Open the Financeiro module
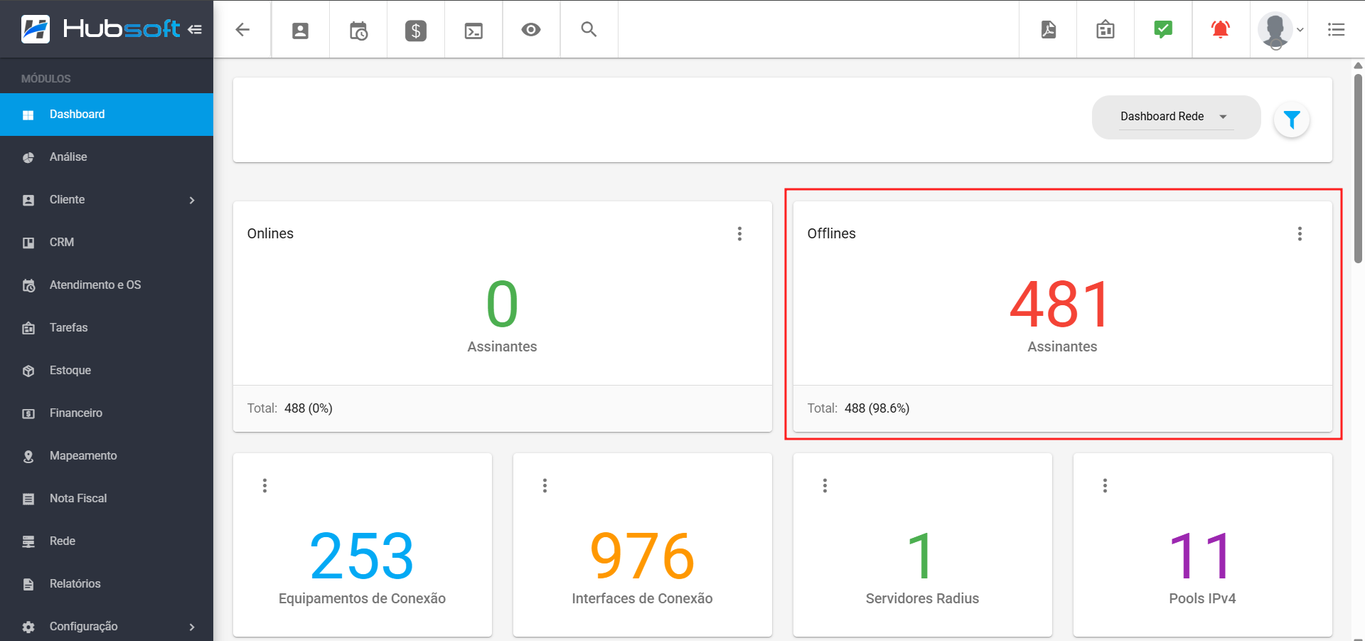 pos(107,413)
